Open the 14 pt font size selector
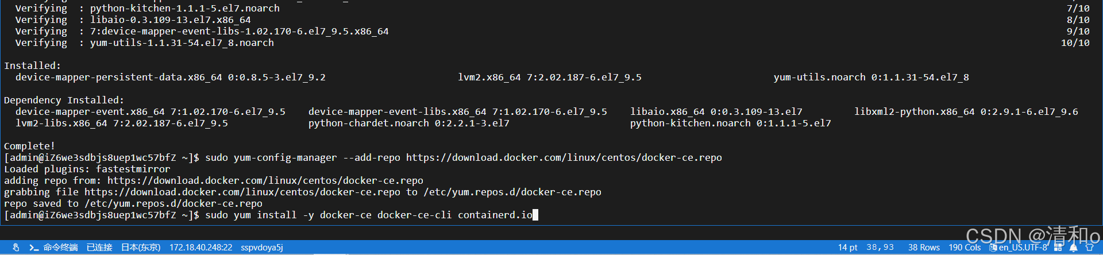The image size is (1103, 255). pyautogui.click(x=848, y=248)
